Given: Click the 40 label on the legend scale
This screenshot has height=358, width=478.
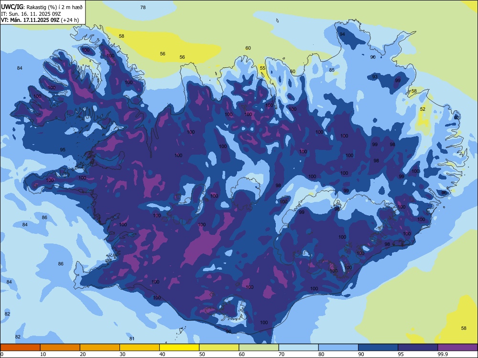Looking at the screenshot, I should coord(162,354).
